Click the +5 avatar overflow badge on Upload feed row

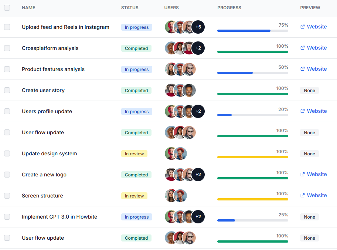[198, 27]
